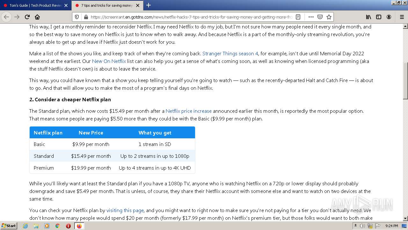This screenshot has width=408, height=230.
Task: Click the 1 stream in SD cell
Action: point(155,144)
